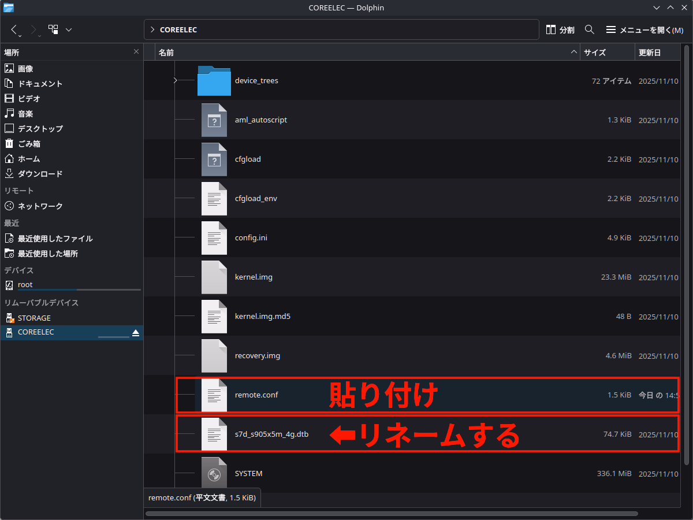Open the Home (ホーム) place
693x520 pixels.
72,158
